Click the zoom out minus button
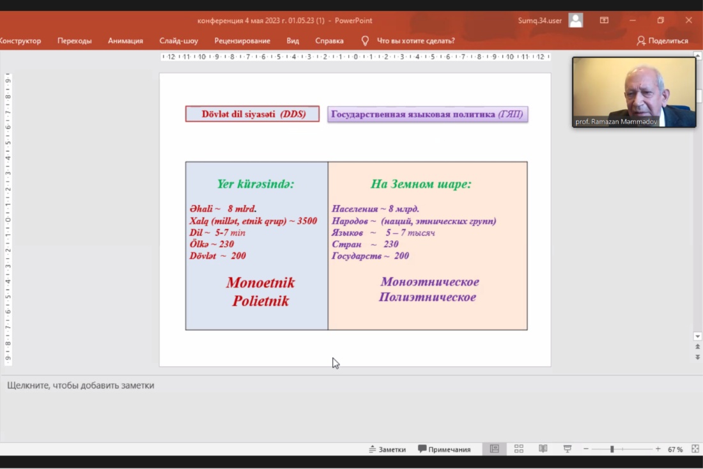703x469 pixels. [586, 449]
